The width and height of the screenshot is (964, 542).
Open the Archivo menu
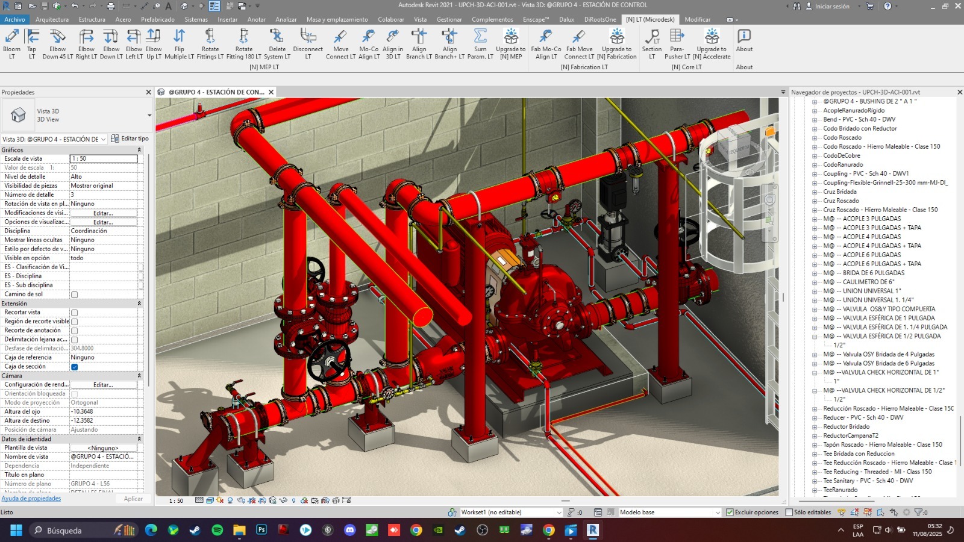tap(15, 19)
